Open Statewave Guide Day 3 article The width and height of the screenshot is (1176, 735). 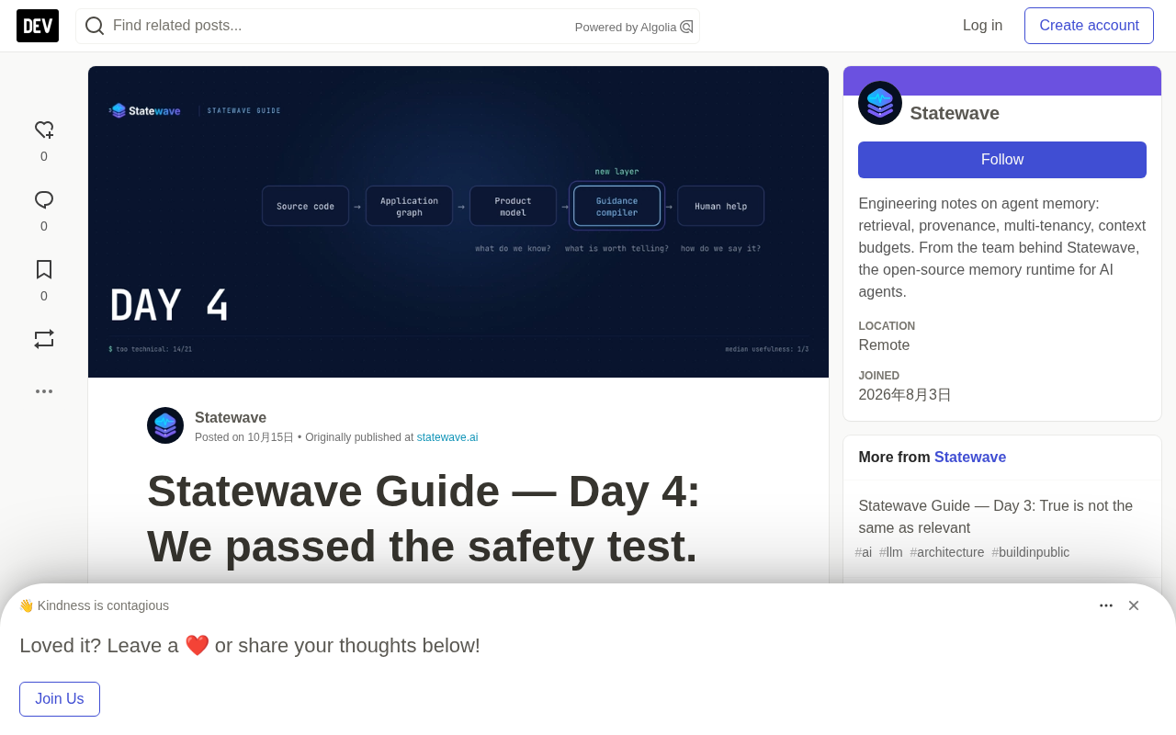[x=996, y=516]
